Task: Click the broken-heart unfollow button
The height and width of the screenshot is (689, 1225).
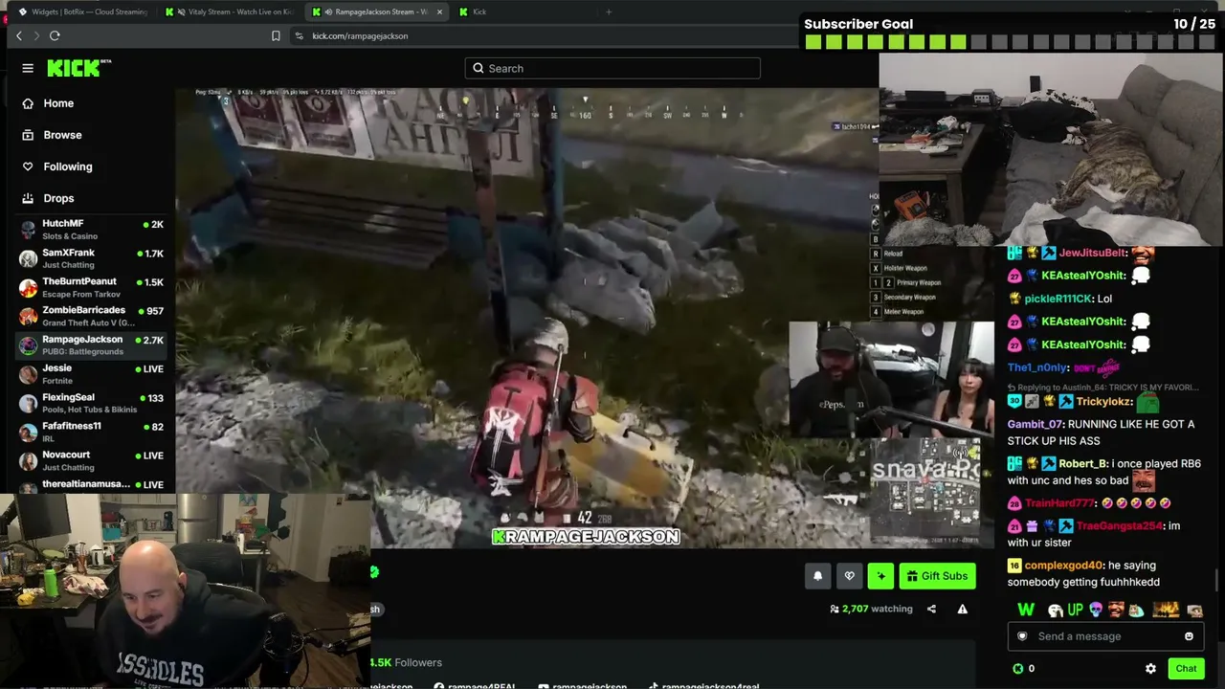Action: (849, 575)
